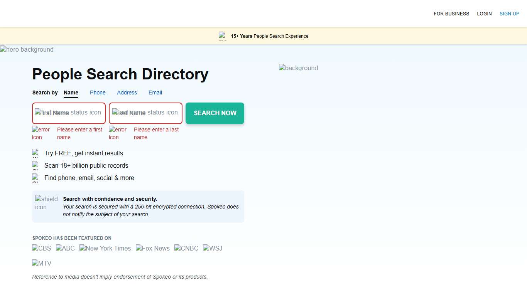527x296 pixels.
Task: Open the New York Times logo link
Action: [x=105, y=248]
